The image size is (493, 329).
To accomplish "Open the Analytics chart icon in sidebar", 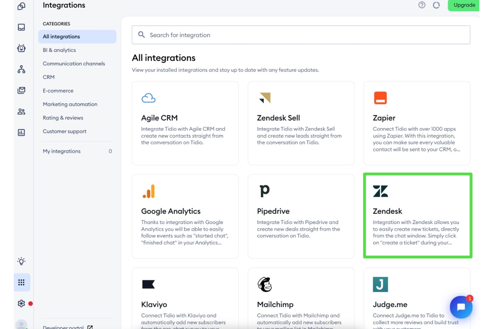I will pyautogui.click(x=21, y=133).
